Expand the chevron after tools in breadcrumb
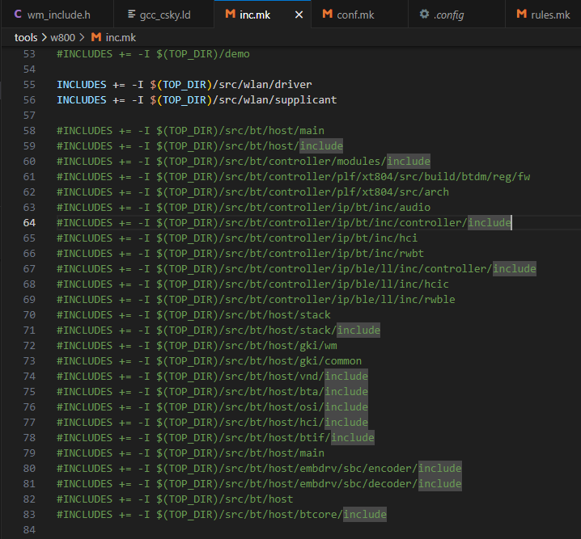 (44, 37)
